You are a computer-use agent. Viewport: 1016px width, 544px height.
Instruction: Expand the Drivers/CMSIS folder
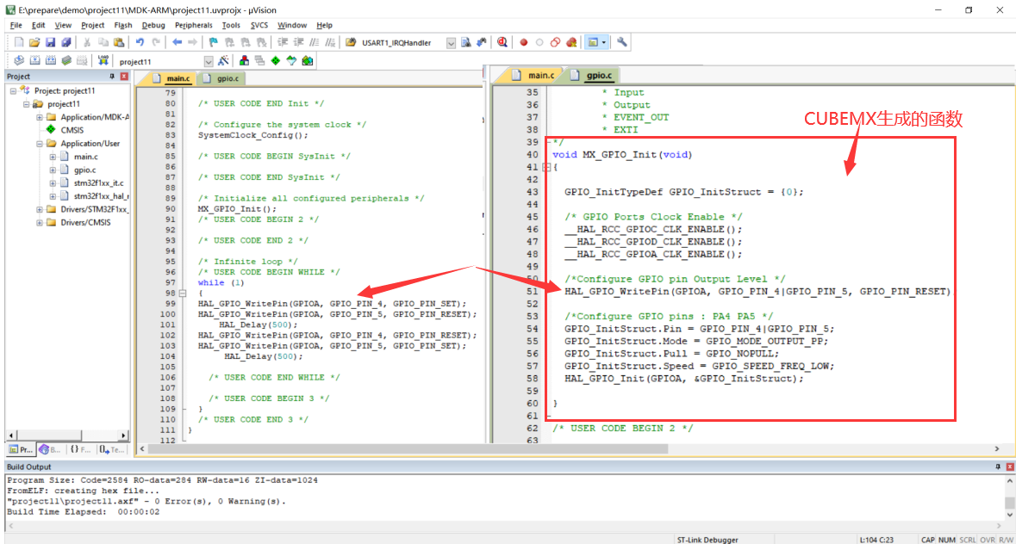click(40, 223)
